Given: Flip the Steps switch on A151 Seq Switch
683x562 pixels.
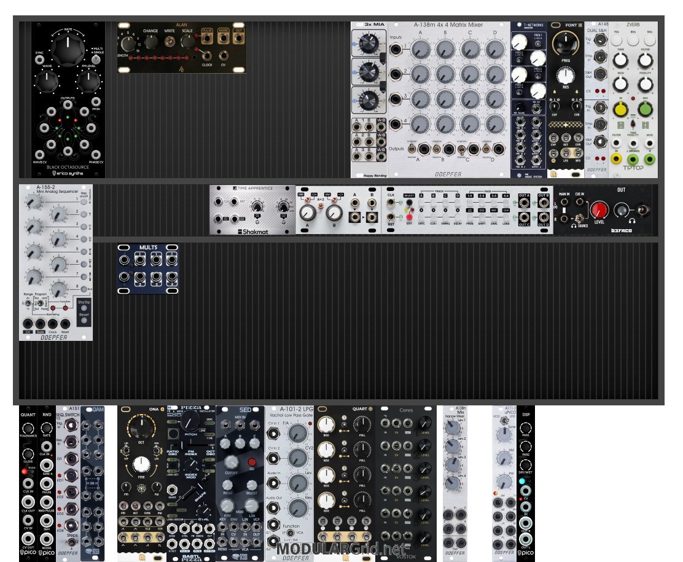Looking at the screenshot, I should pyautogui.click(x=72, y=542).
